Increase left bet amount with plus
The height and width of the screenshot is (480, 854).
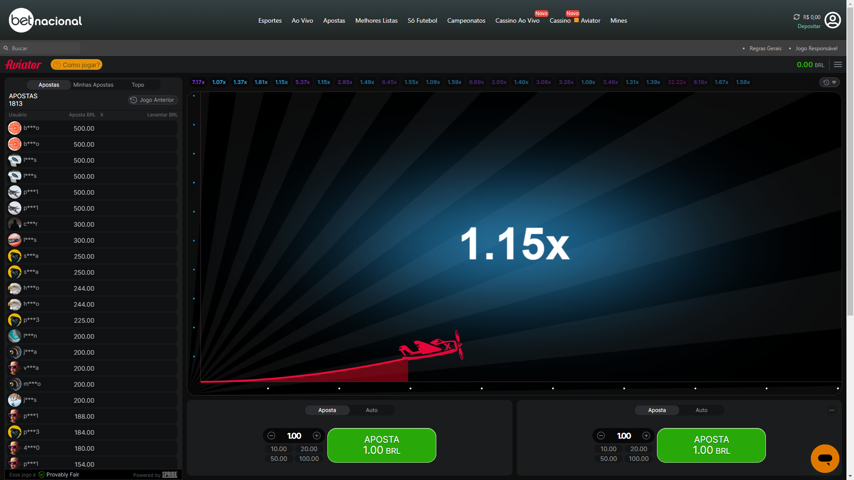[x=317, y=436]
